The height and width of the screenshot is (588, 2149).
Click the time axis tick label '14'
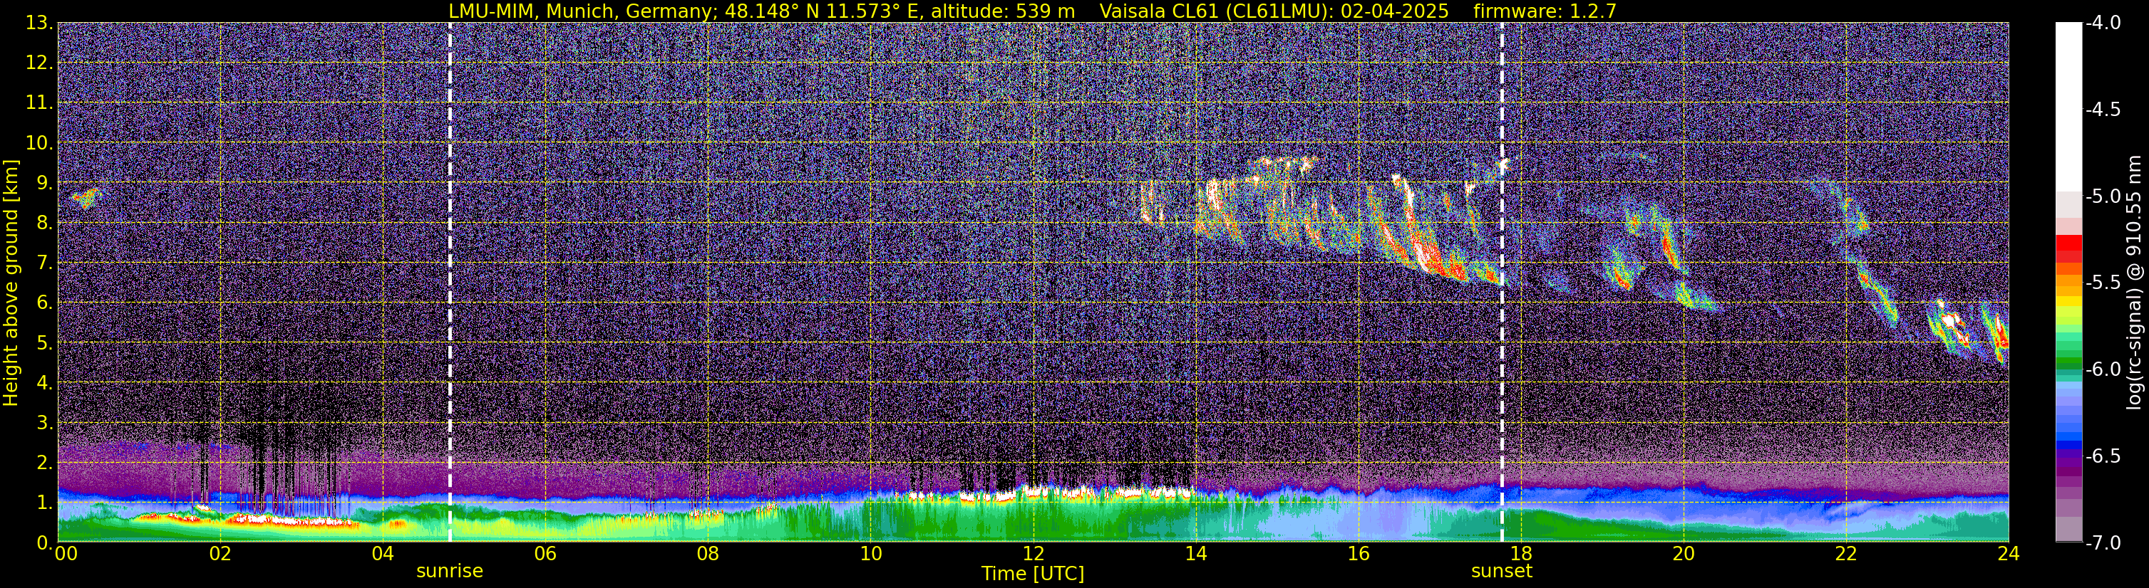(1195, 554)
